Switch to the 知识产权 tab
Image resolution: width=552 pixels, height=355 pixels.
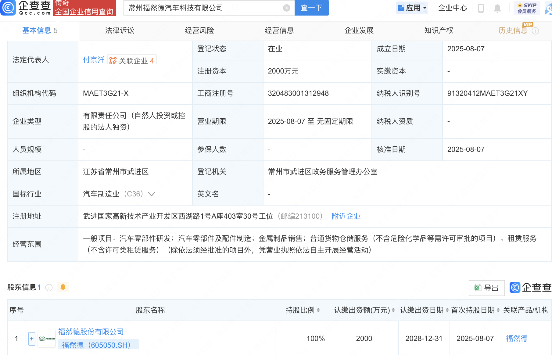pyautogui.click(x=439, y=30)
